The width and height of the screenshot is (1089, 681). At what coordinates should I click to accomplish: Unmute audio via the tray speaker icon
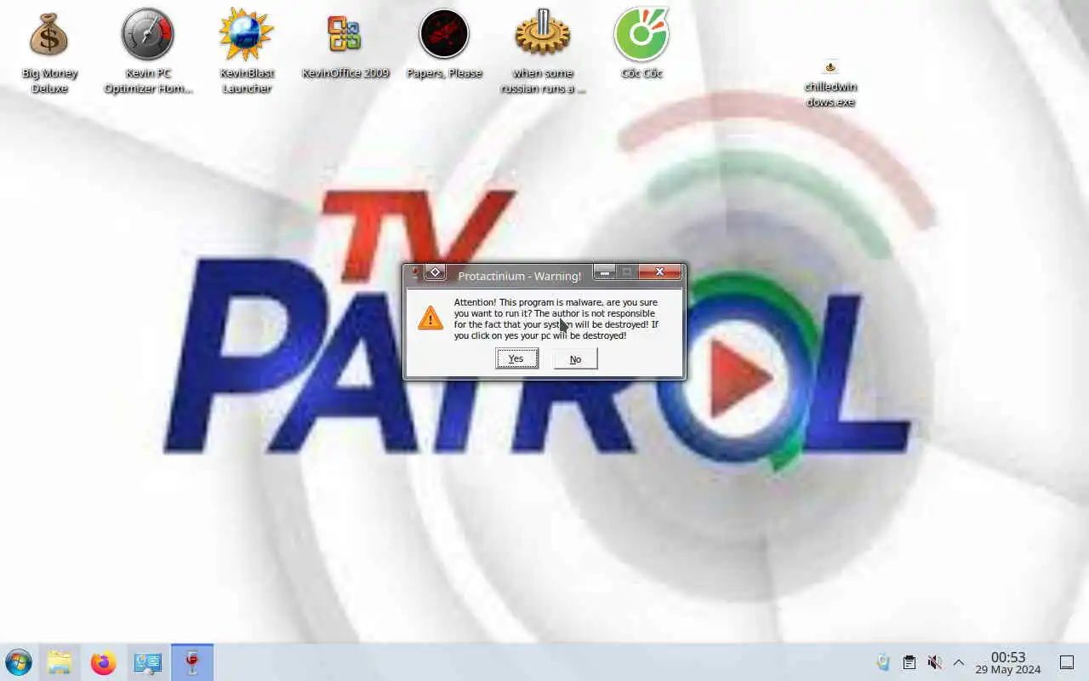[934, 662]
